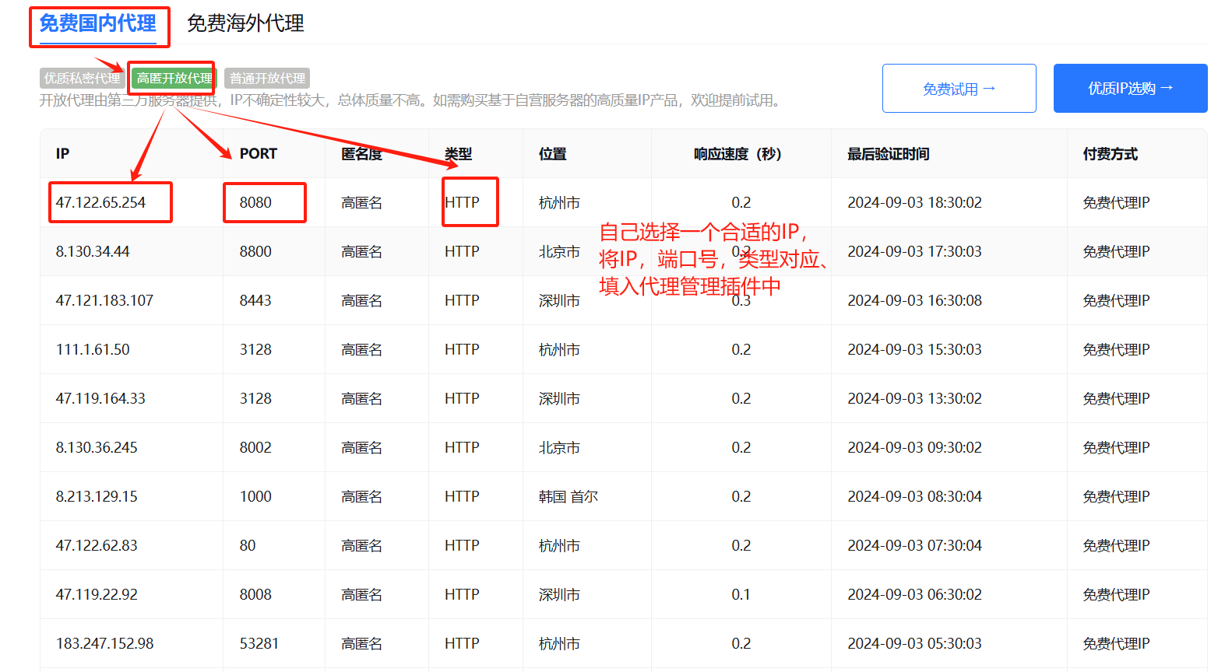The image size is (1218, 672).
Task: Click 深圳市 in the 47.121.183.107 row
Action: (x=559, y=301)
